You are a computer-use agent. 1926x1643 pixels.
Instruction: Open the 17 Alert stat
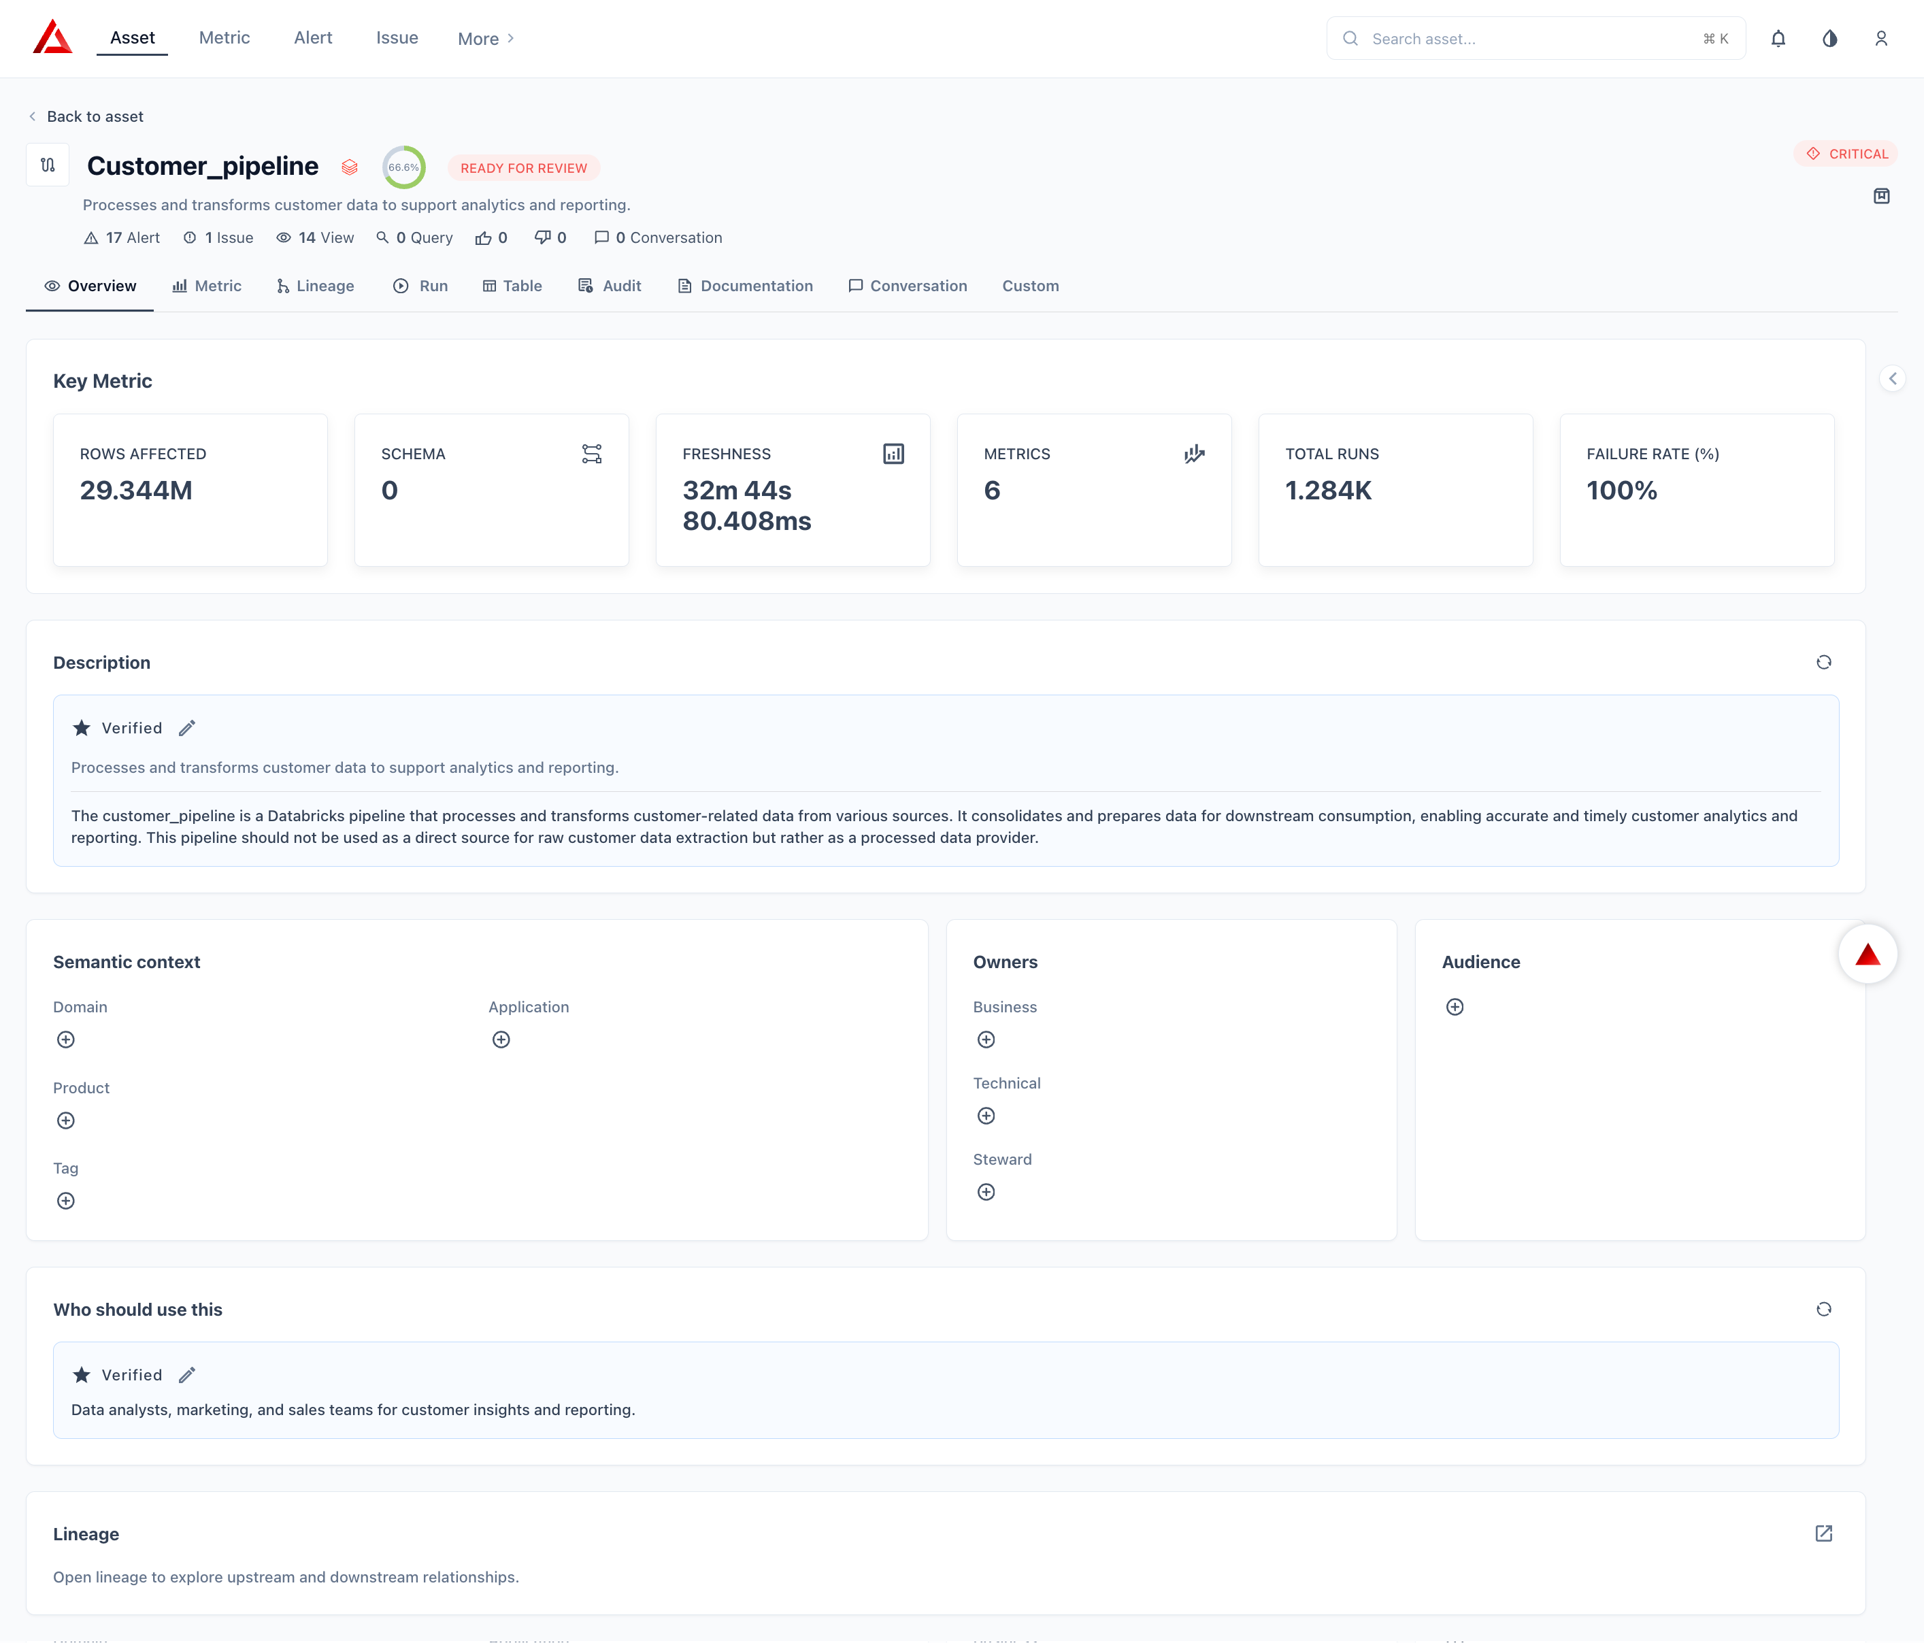(x=122, y=238)
